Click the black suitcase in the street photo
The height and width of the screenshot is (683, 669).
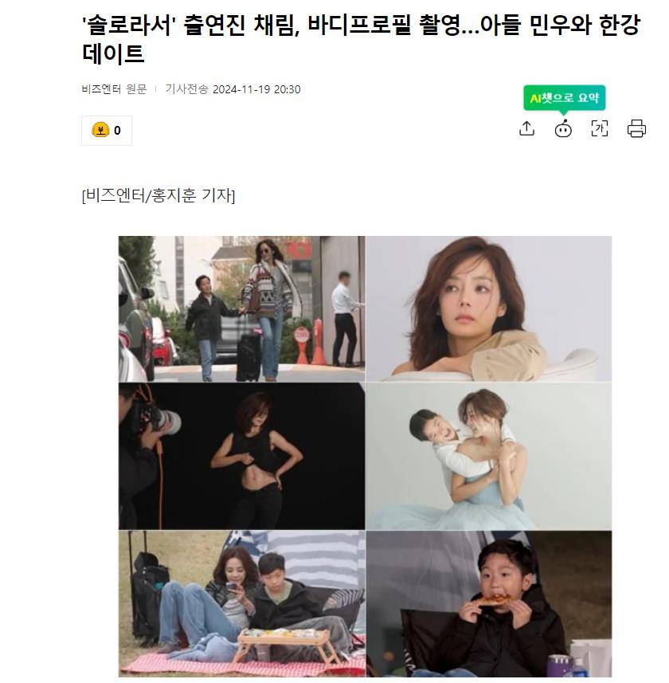[x=249, y=357]
